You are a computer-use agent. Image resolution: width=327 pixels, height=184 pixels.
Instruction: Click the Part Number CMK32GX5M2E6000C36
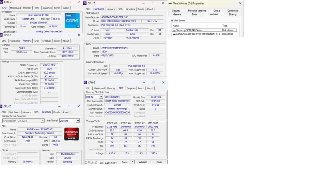118,112
